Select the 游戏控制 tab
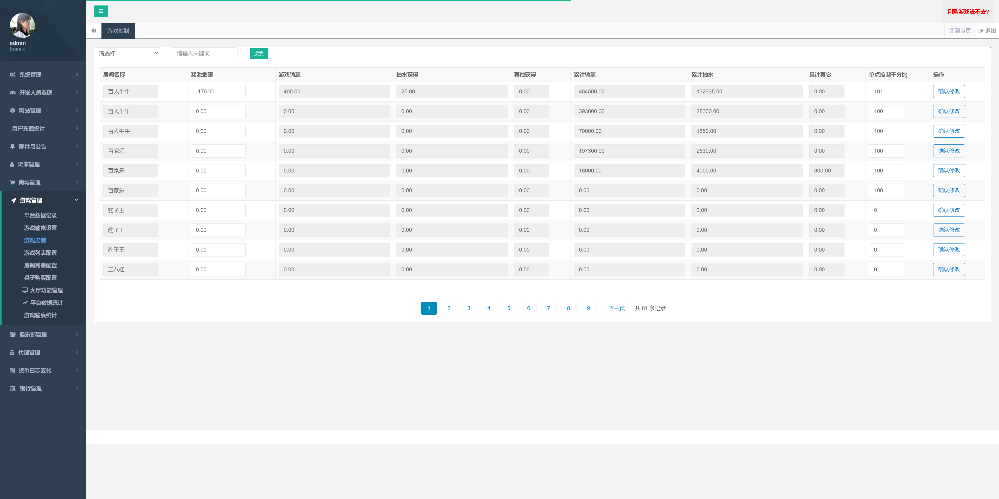This screenshot has width=999, height=499. coord(118,31)
